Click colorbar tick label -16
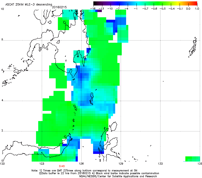The height and width of the screenshot is (178, 202). click(x=93, y=9)
